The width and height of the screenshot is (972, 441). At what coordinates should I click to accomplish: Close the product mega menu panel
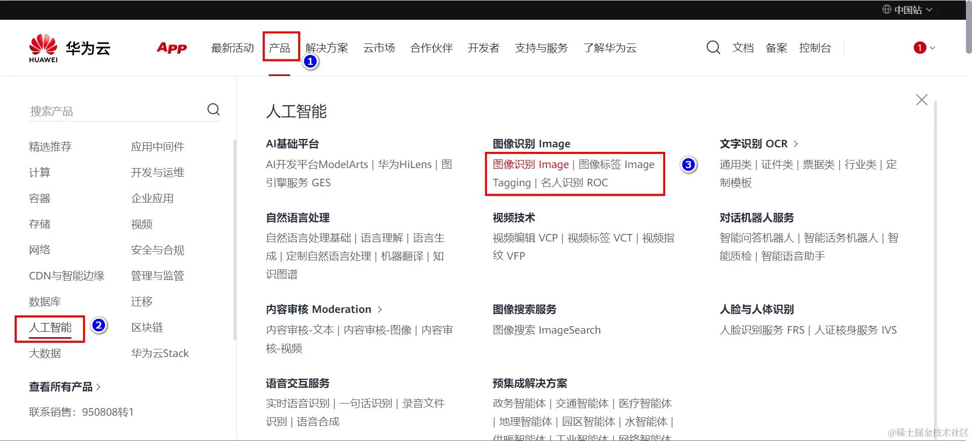coord(921,100)
